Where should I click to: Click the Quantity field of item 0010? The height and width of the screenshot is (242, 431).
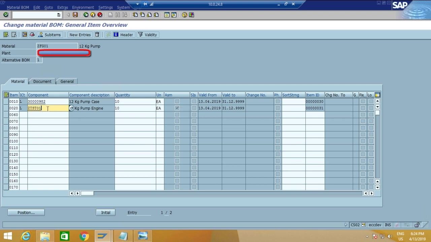(135, 102)
